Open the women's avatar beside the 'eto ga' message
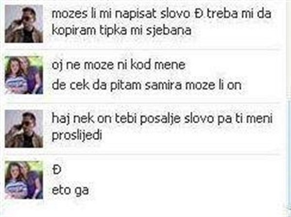The image size is (291, 217). (x=24, y=180)
